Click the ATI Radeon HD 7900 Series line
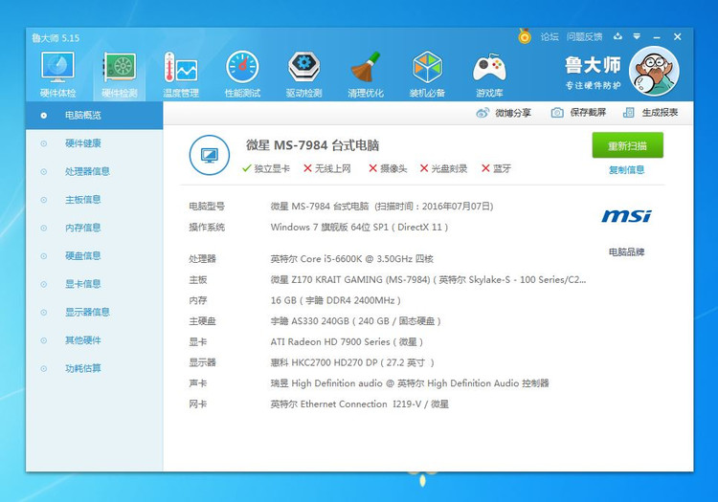 coord(347,342)
